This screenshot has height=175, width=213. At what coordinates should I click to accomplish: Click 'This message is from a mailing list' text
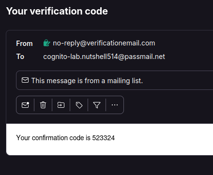[87, 81]
